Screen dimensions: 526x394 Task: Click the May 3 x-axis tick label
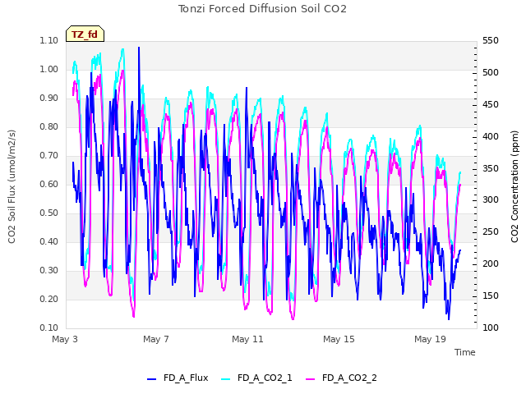point(65,339)
